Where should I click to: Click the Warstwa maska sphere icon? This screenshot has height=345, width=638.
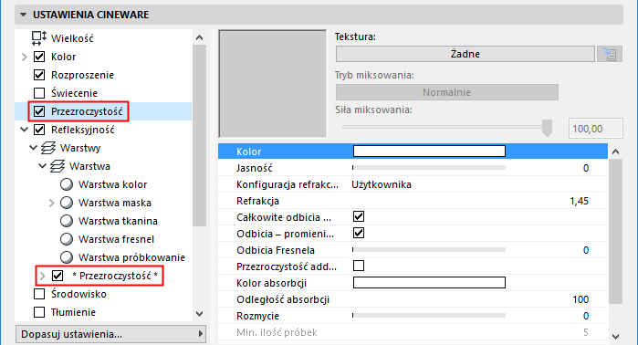(x=67, y=203)
